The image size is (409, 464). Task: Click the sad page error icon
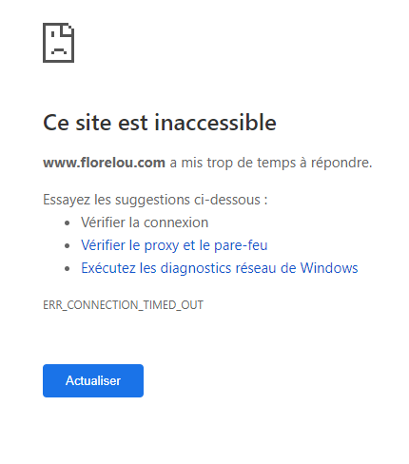coord(59,43)
